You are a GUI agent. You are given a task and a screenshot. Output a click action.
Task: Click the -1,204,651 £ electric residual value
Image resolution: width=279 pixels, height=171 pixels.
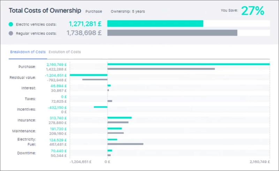click(56, 75)
